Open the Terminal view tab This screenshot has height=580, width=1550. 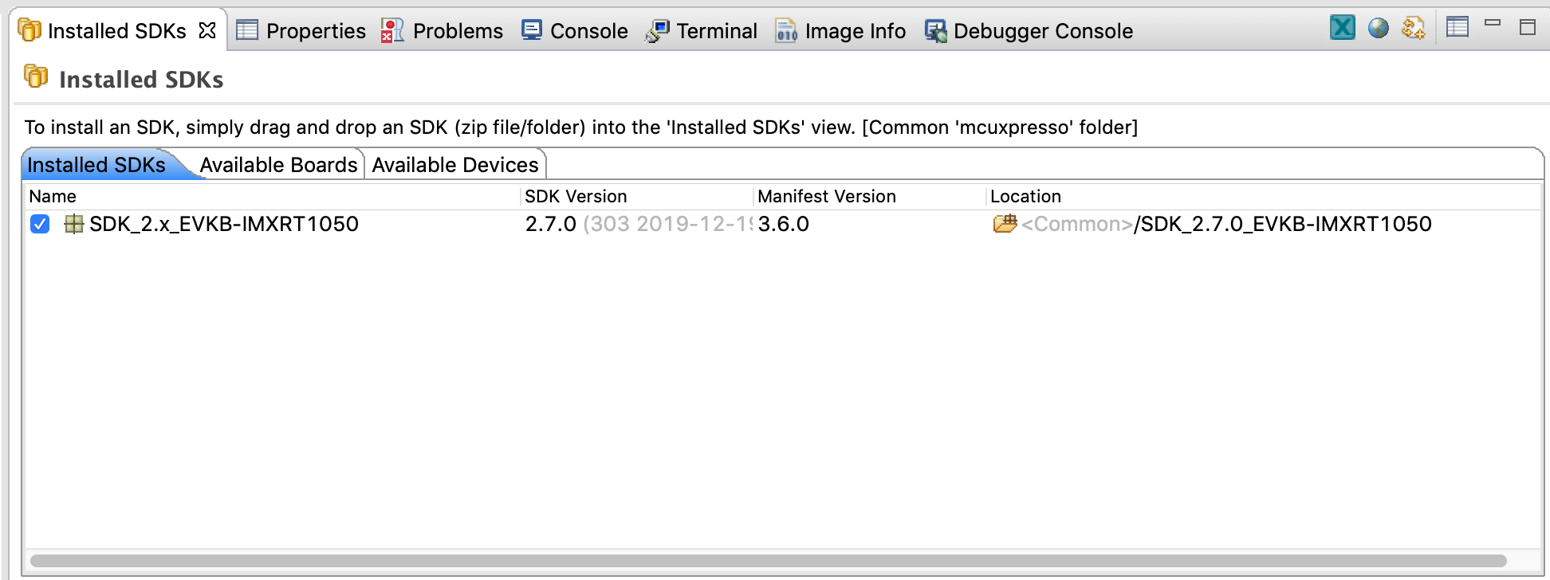click(702, 31)
